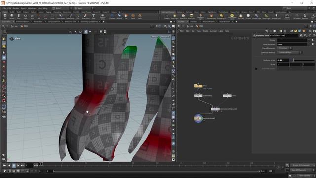Viewport: 316px width, 178px height.
Task: Toggle the Auto Update status control
Action: [x=304, y=176]
